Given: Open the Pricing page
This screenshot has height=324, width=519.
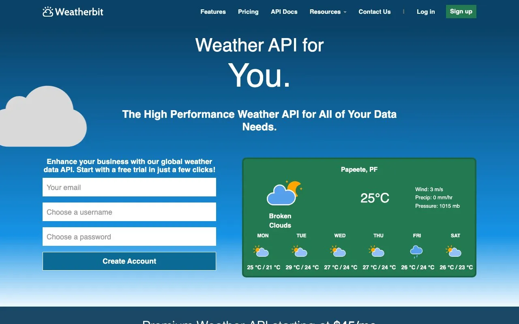Looking at the screenshot, I should point(248,12).
